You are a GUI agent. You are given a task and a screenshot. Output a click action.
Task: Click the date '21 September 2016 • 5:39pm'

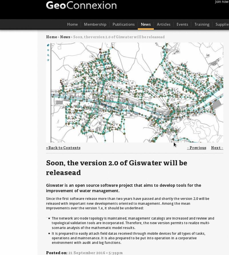click(95, 253)
